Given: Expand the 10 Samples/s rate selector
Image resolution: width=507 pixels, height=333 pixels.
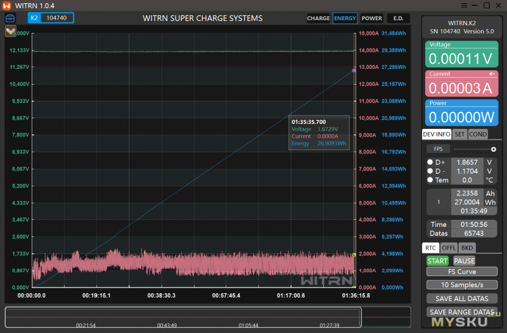Looking at the screenshot, I should coord(461,284).
